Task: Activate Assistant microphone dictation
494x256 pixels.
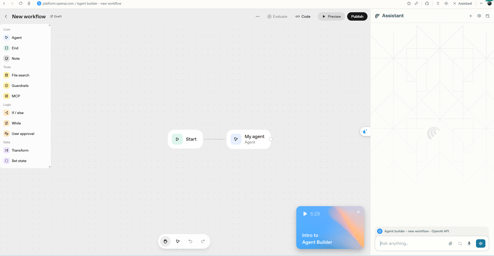Action: click(469, 243)
